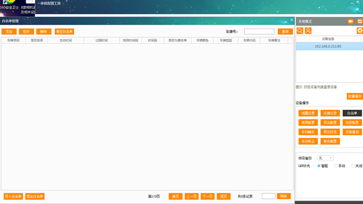Click the 导入白名单 button
Image resolution: width=363 pixels, height=204 pixels.
click(x=13, y=196)
